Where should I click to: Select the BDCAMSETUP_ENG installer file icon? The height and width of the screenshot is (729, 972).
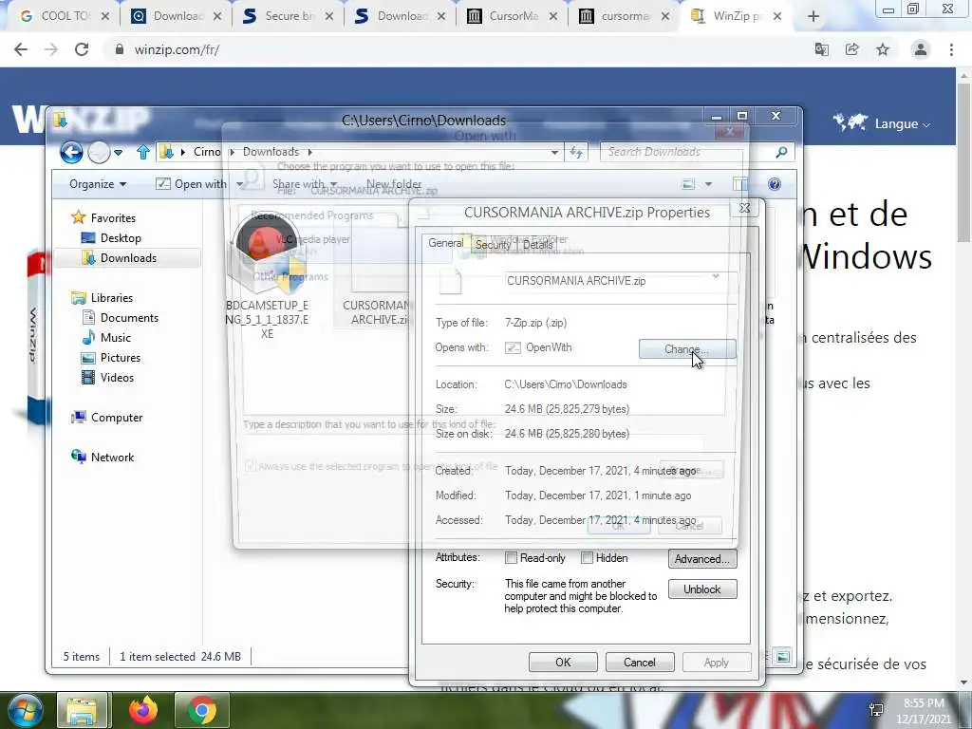click(x=267, y=254)
